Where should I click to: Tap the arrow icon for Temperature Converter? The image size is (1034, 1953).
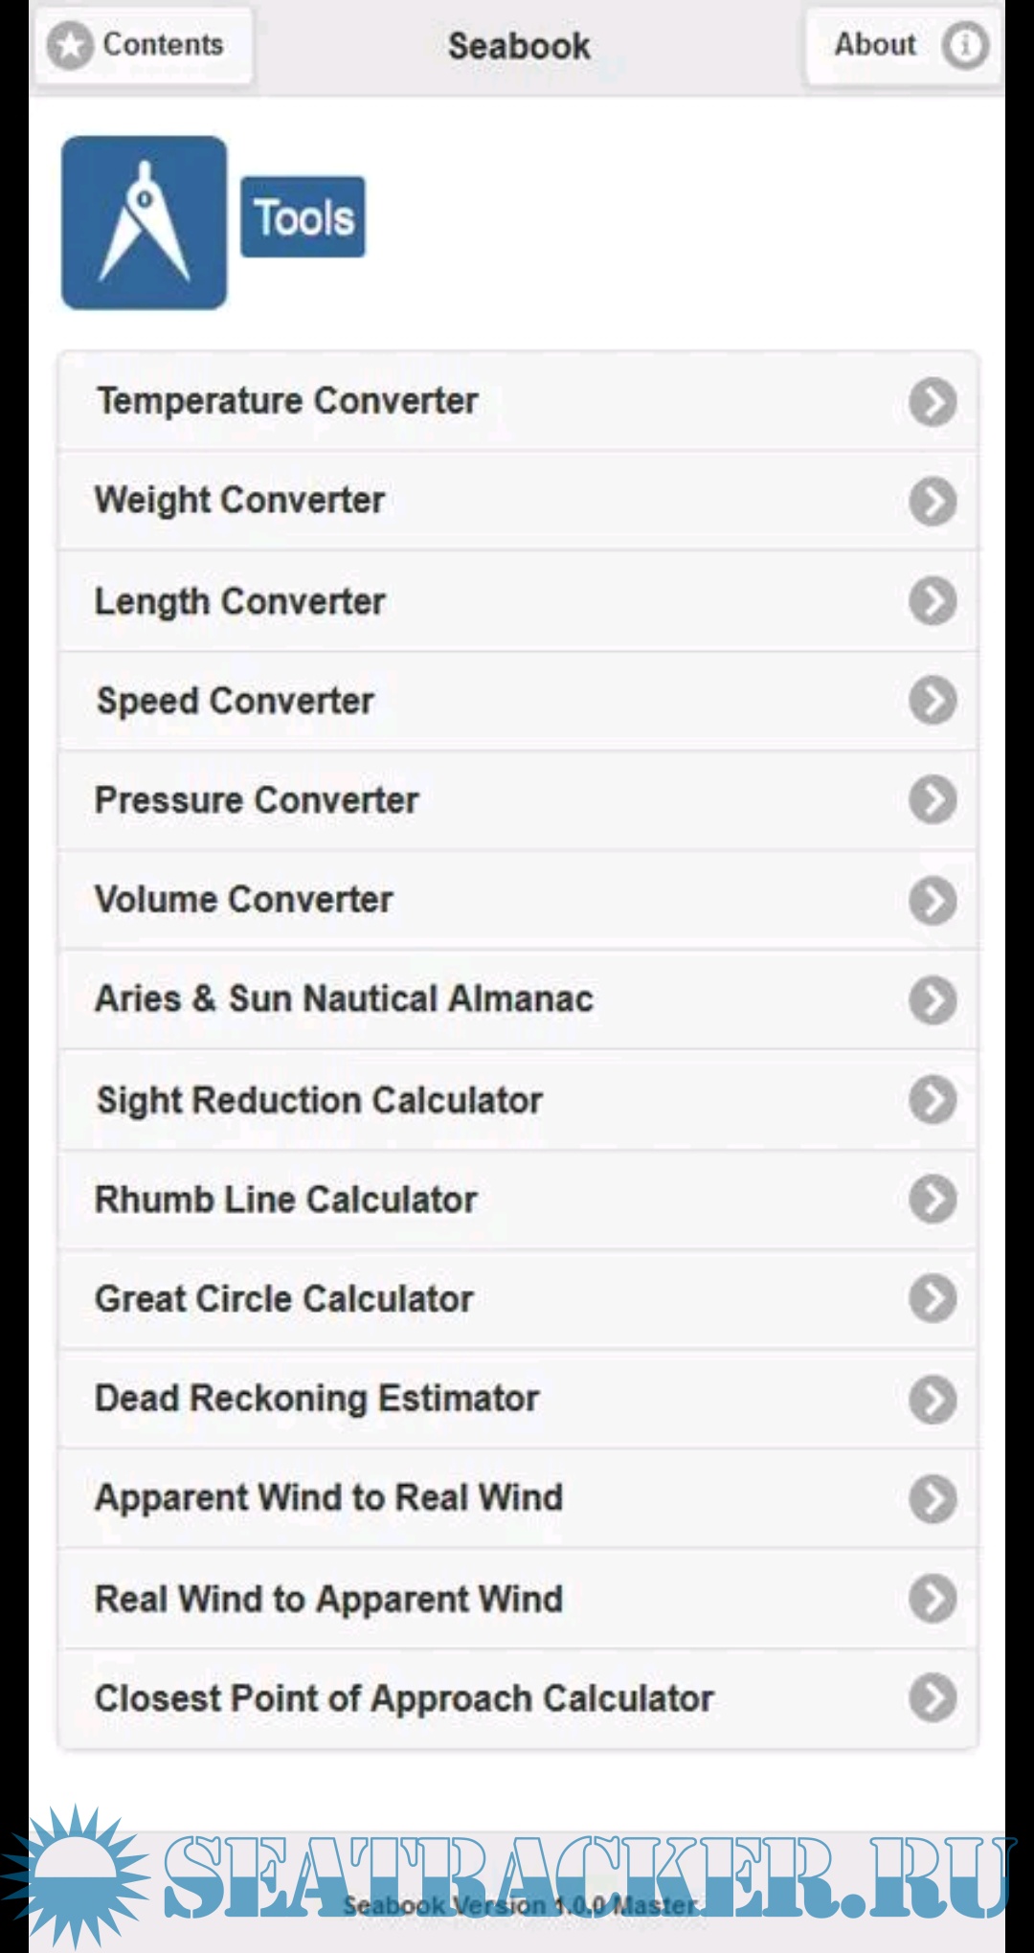pyautogui.click(x=933, y=402)
